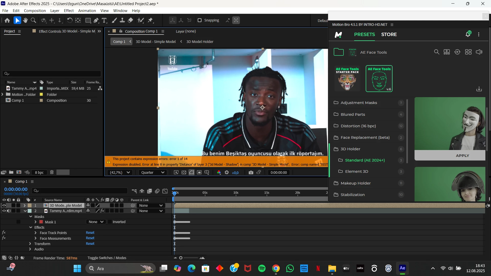
Task: Select the Pen tool
Action: (x=96, y=20)
